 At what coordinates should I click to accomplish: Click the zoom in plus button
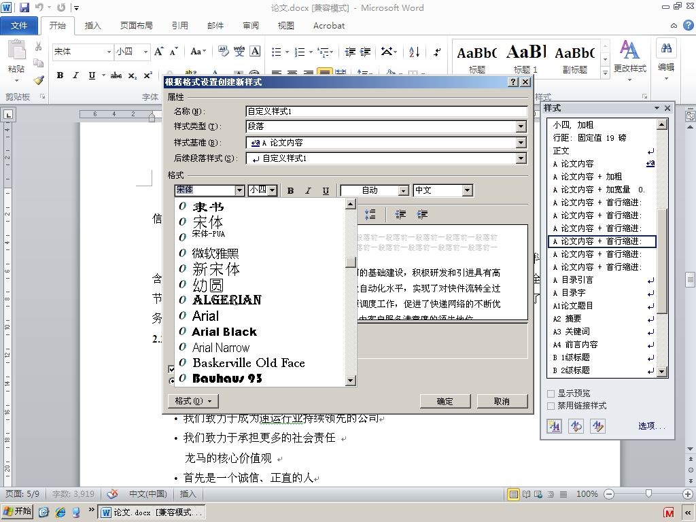click(688, 494)
